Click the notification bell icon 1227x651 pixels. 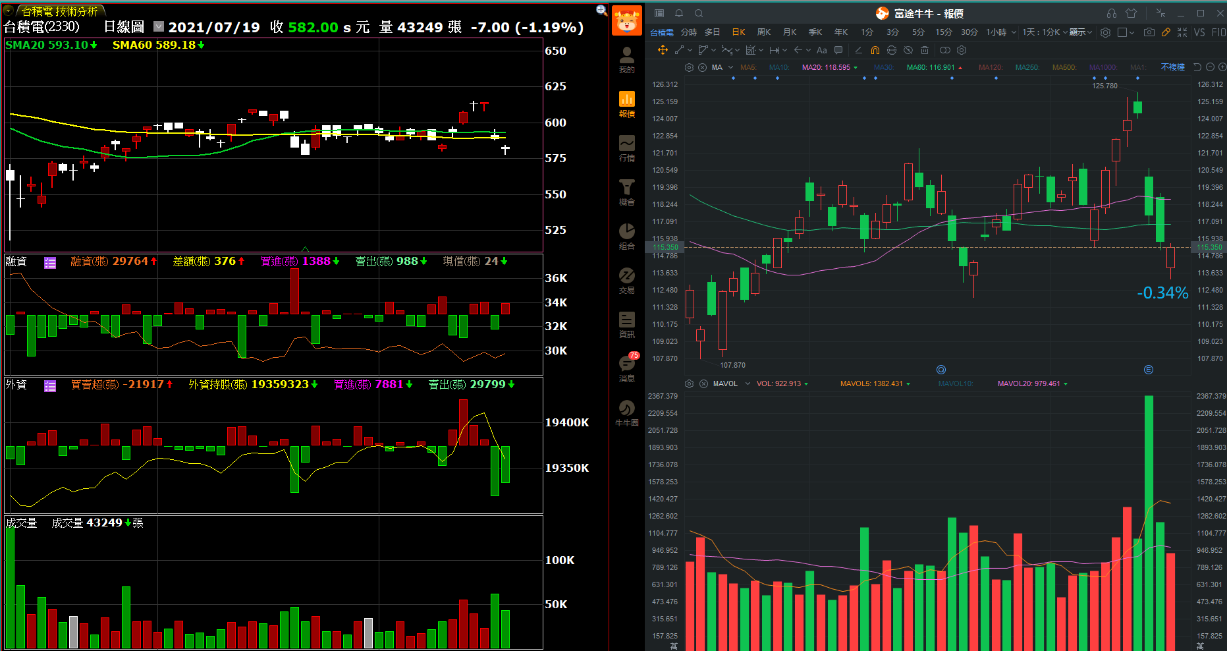tap(679, 13)
